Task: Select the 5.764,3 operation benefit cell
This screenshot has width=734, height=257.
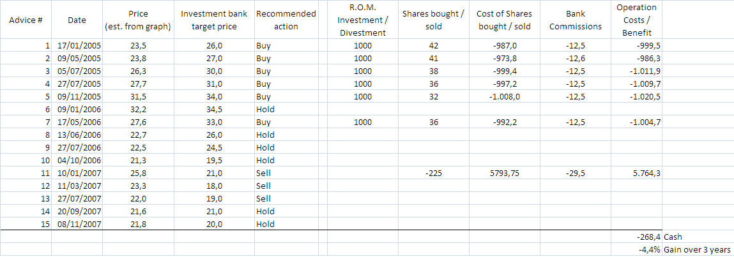Action: click(x=639, y=173)
